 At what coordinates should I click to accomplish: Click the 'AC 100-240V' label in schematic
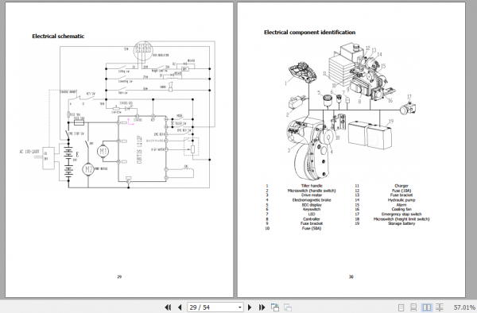pyautogui.click(x=29, y=151)
